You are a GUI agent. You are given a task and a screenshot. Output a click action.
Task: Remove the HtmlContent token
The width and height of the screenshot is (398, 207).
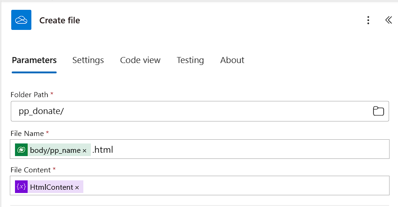pos(77,187)
